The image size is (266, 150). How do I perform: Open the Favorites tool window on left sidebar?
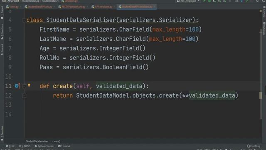coord(2,133)
